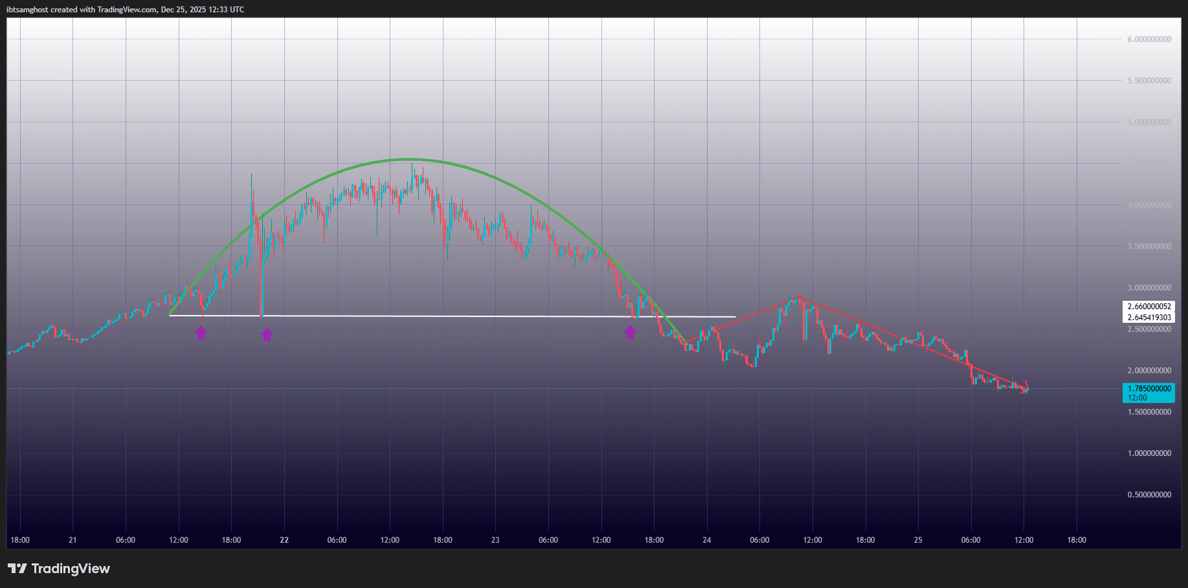Select the 2.645419303 price label
1188x588 pixels.
coord(1149,318)
